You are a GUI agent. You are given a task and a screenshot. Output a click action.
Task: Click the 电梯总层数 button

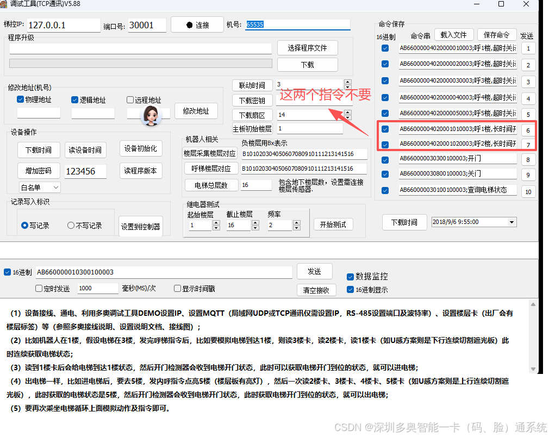(x=211, y=185)
